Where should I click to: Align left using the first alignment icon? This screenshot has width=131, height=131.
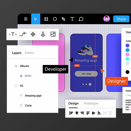click(x=71, y=113)
